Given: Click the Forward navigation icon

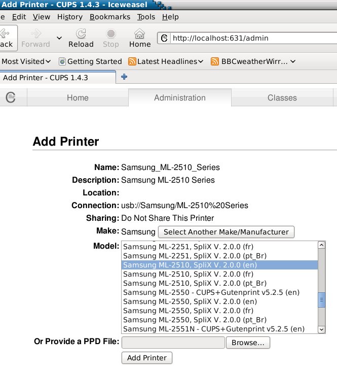Looking at the screenshot, I should click(36, 33).
